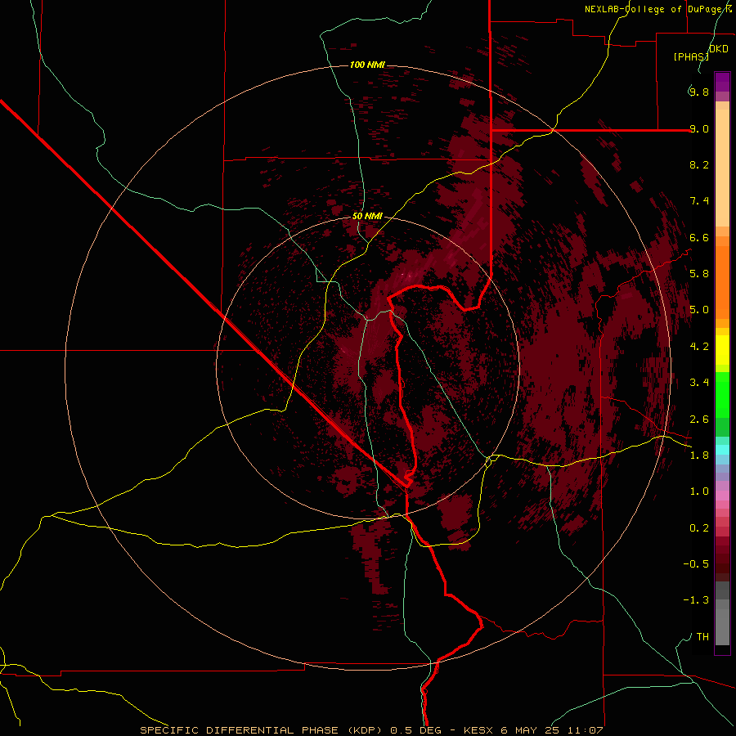The image size is (736, 736).
Task: Click the purple band atop the color bar
Action: pos(722,82)
